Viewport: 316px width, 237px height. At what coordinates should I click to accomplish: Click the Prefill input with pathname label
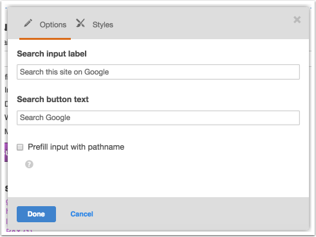pyautogui.click(x=76, y=147)
